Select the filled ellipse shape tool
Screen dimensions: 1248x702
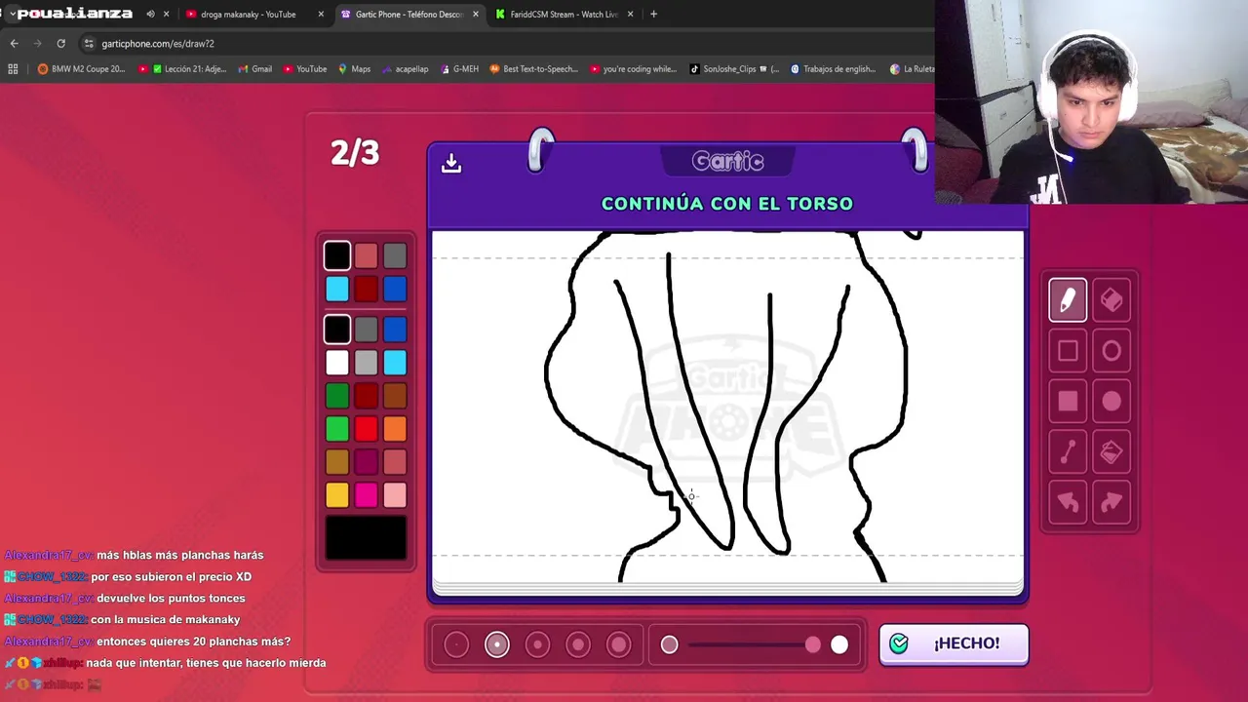(x=1111, y=402)
